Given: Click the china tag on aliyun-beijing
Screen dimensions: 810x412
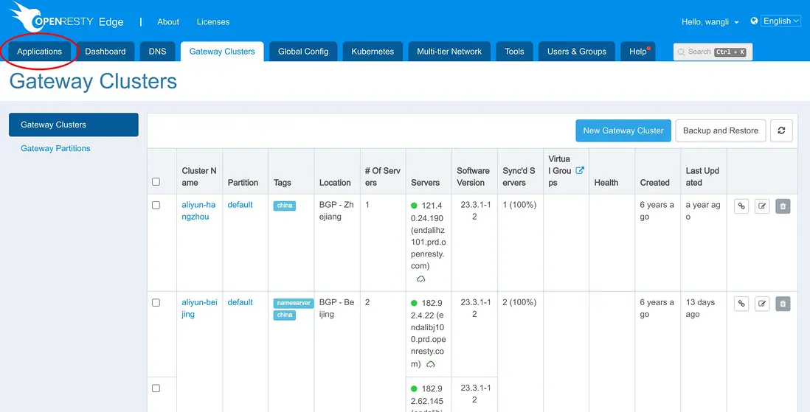Looking at the screenshot, I should (285, 315).
